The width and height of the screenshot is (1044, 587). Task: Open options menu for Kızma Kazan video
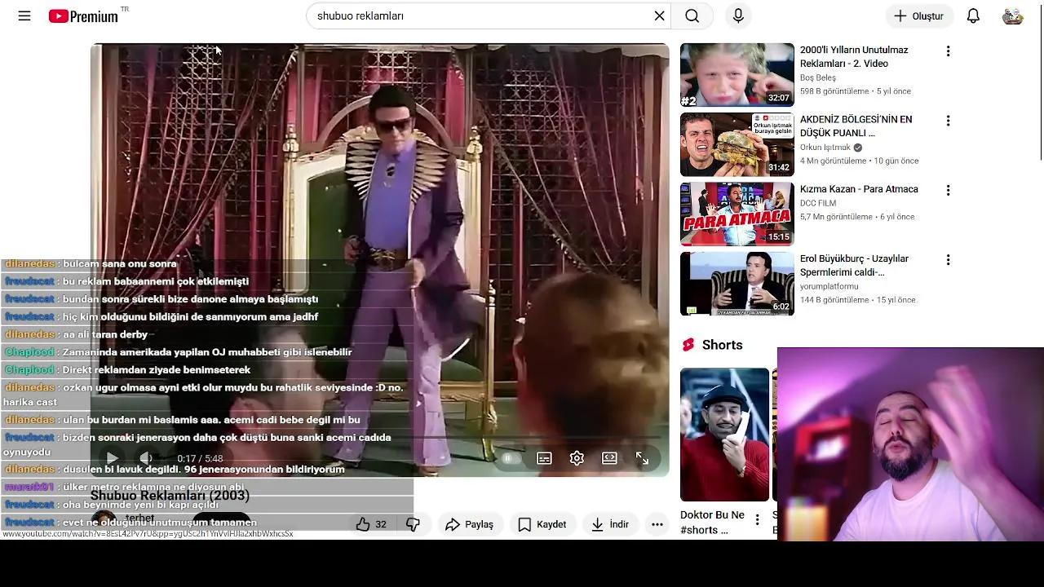click(x=948, y=190)
